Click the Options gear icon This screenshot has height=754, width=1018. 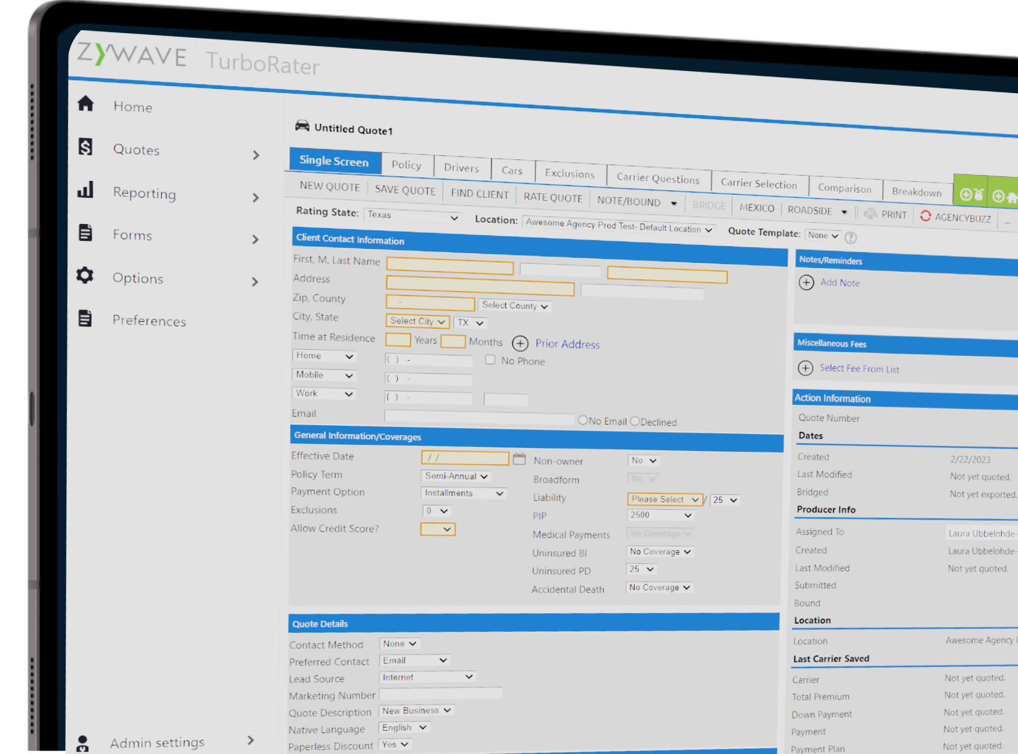click(x=85, y=275)
